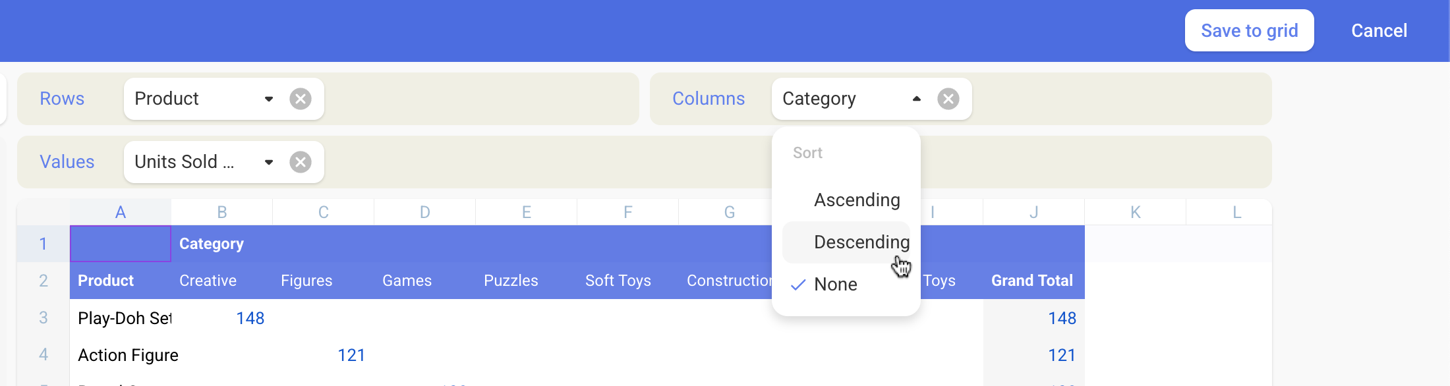The height and width of the screenshot is (386, 1450).
Task: Click the Save to grid button
Action: (1249, 30)
